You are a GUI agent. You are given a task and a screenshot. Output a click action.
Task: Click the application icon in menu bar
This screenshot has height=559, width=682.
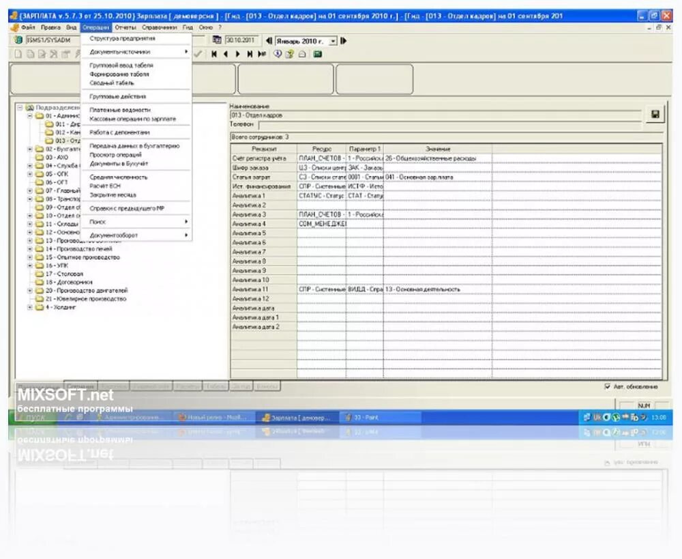coord(14,27)
